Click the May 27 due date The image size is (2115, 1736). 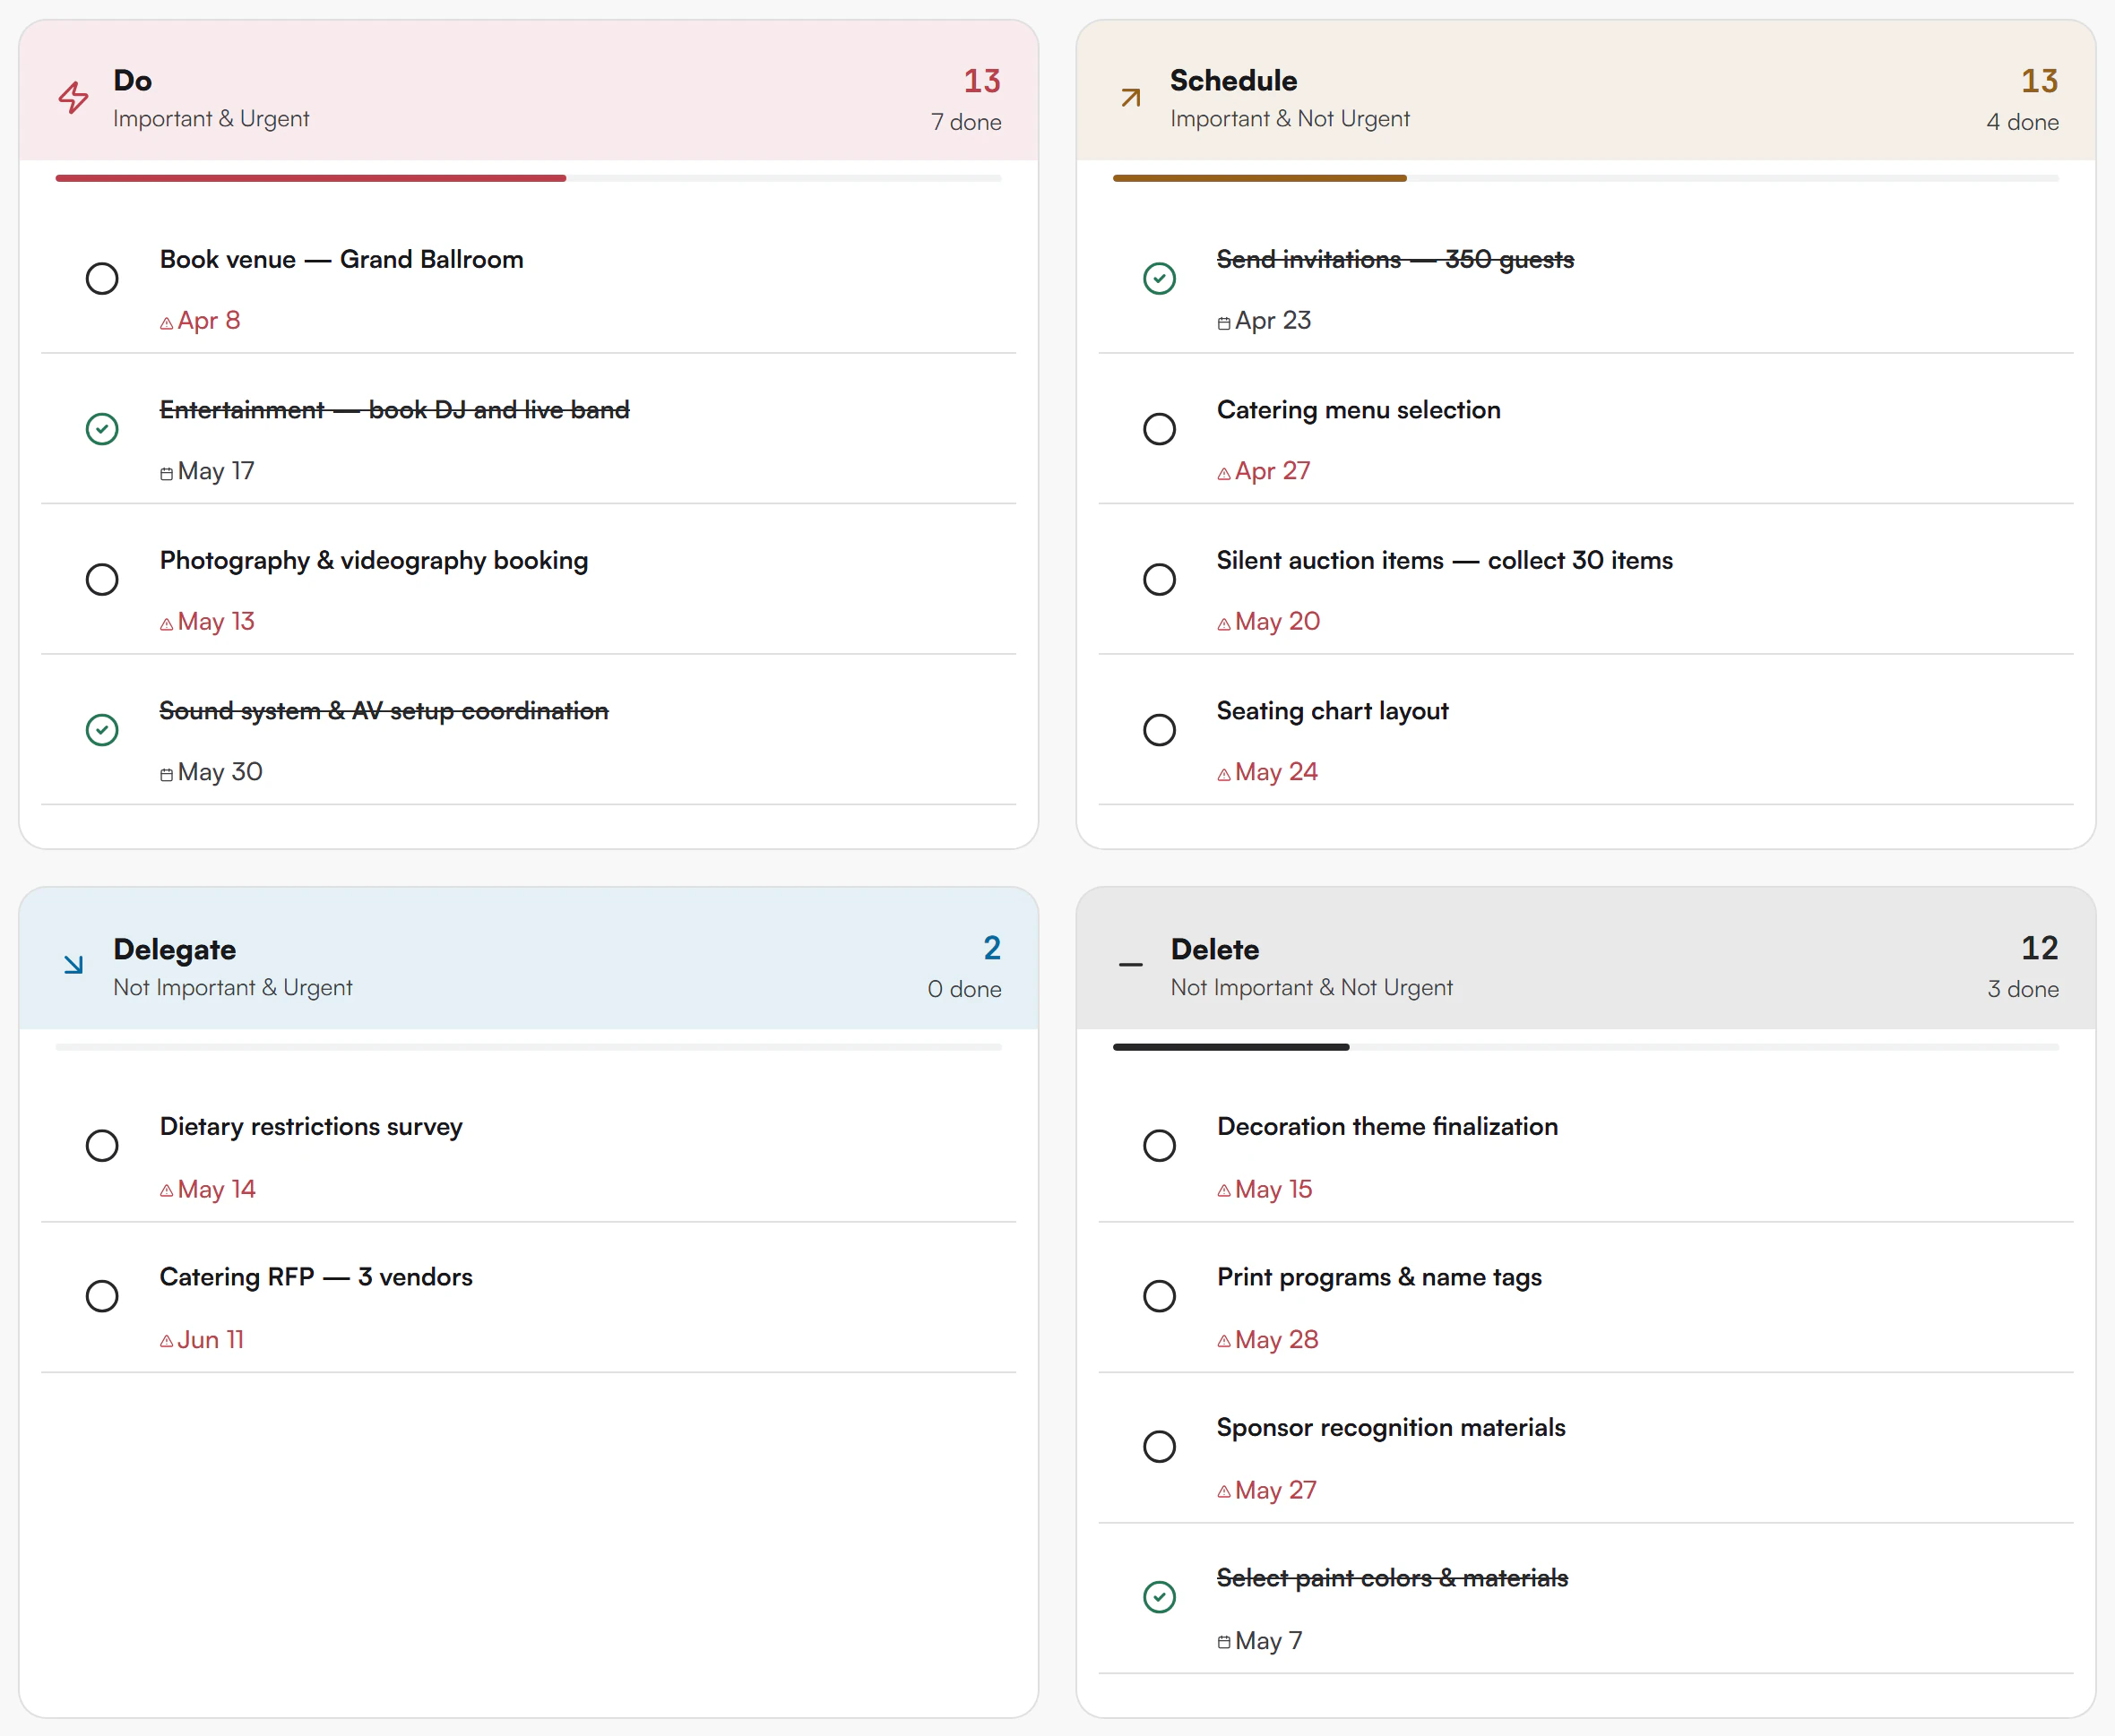1275,1490
